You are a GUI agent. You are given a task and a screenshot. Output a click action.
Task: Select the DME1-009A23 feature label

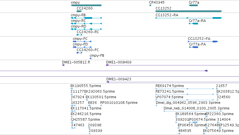click(119, 79)
